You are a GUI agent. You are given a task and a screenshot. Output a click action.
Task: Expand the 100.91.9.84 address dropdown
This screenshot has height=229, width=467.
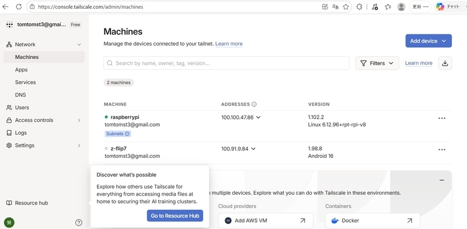[253, 149]
